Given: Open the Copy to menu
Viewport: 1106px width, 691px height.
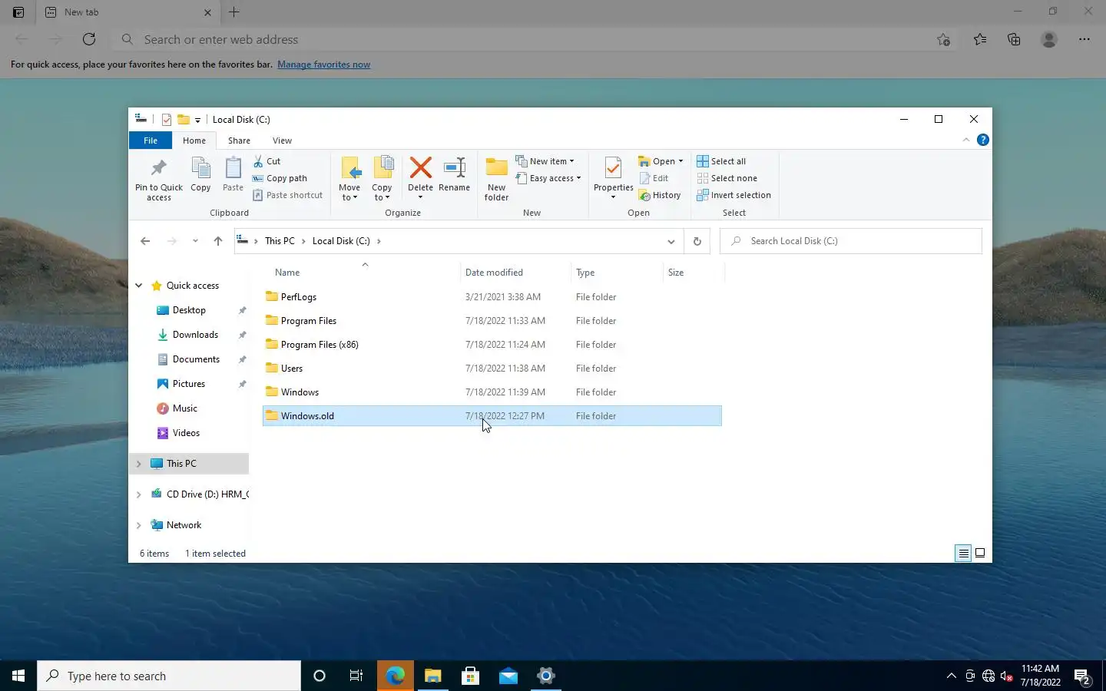Looking at the screenshot, I should click(x=382, y=179).
